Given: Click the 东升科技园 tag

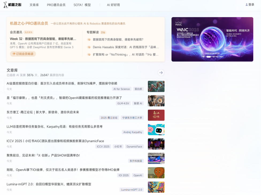Looking at the screenshot, I should [136, 161].
